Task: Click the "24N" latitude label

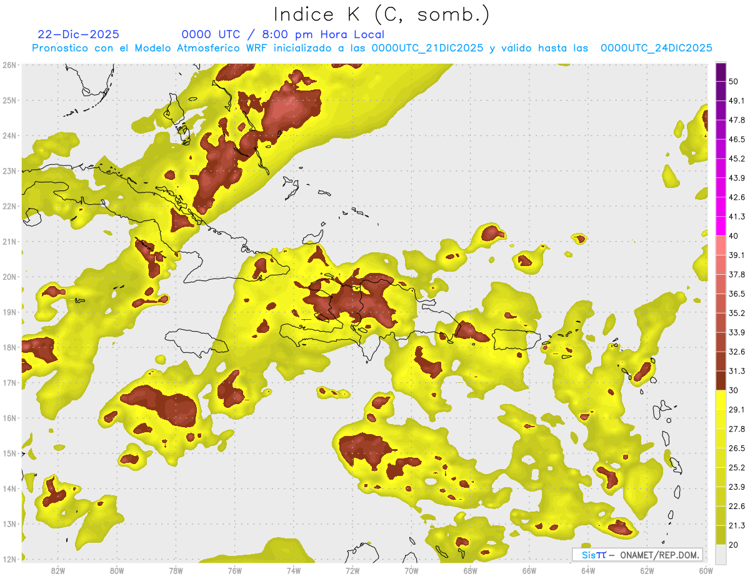Action: [x=9, y=136]
